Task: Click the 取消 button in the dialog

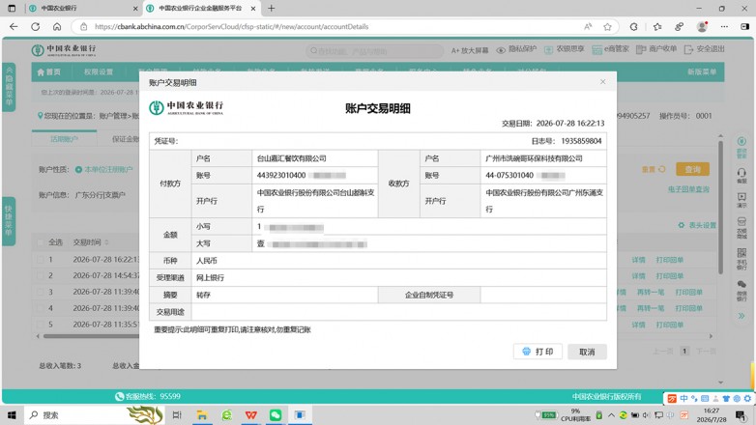Action: (x=587, y=352)
